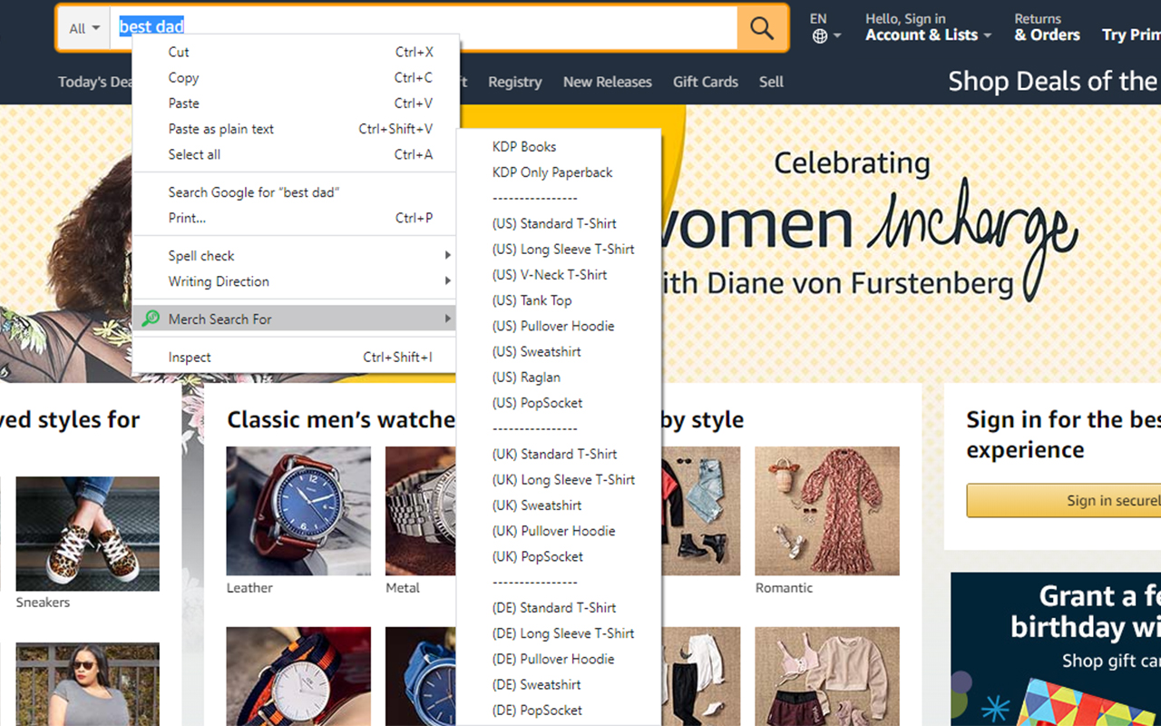Expand Account & Lists menu
Screen dimensions: 1161x726
(928, 27)
